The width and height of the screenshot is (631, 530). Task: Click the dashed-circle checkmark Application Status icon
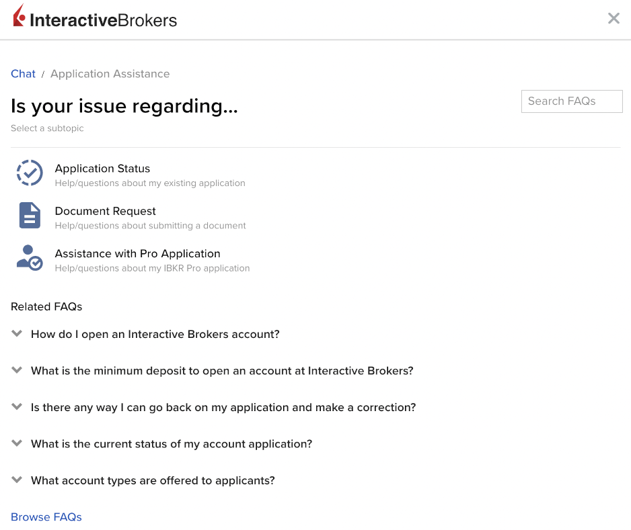point(30,173)
